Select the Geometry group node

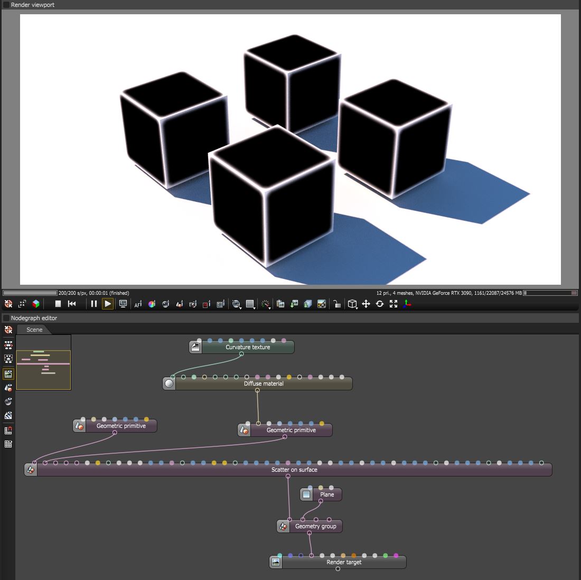(310, 526)
